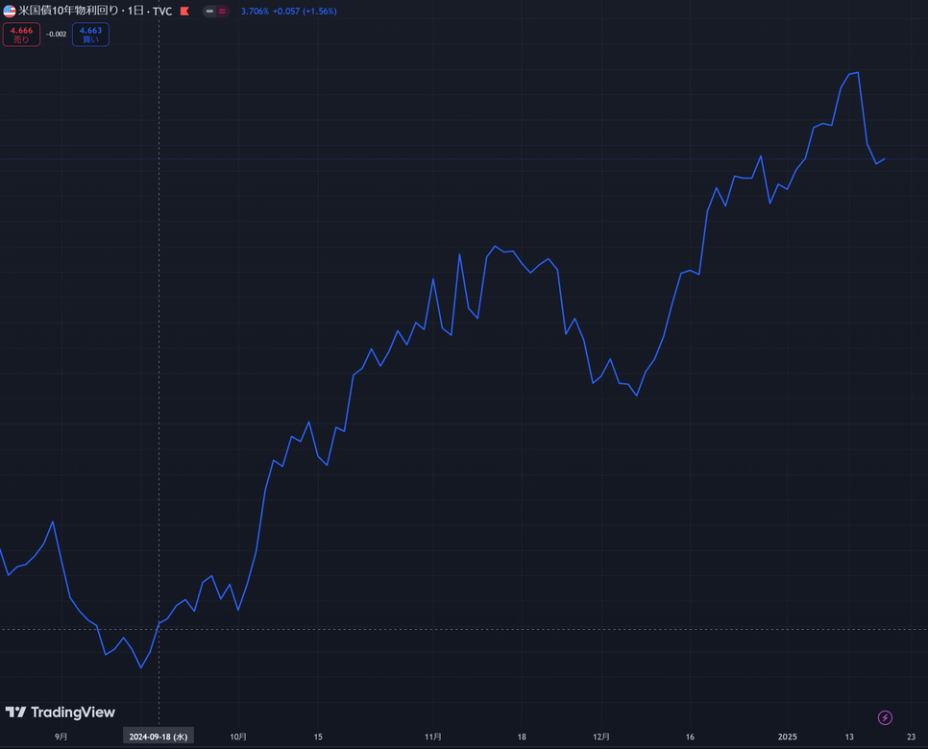928x749 pixels.
Task: Select the 2024-09-18 date label on axis
Action: [x=159, y=737]
